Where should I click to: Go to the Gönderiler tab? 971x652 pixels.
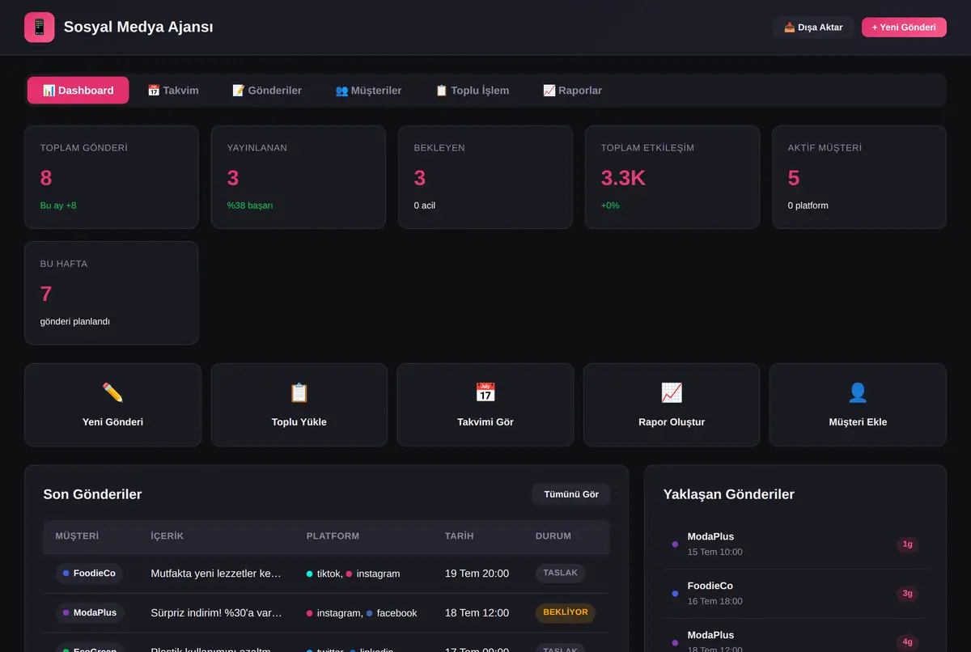click(x=267, y=91)
